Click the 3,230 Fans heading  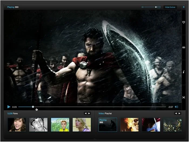(x=12, y=114)
